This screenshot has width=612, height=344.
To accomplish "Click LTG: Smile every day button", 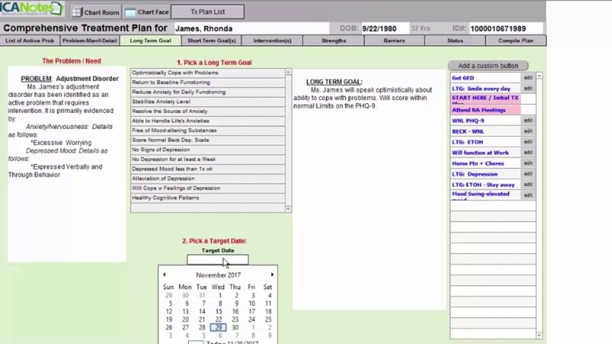I will (x=485, y=89).
